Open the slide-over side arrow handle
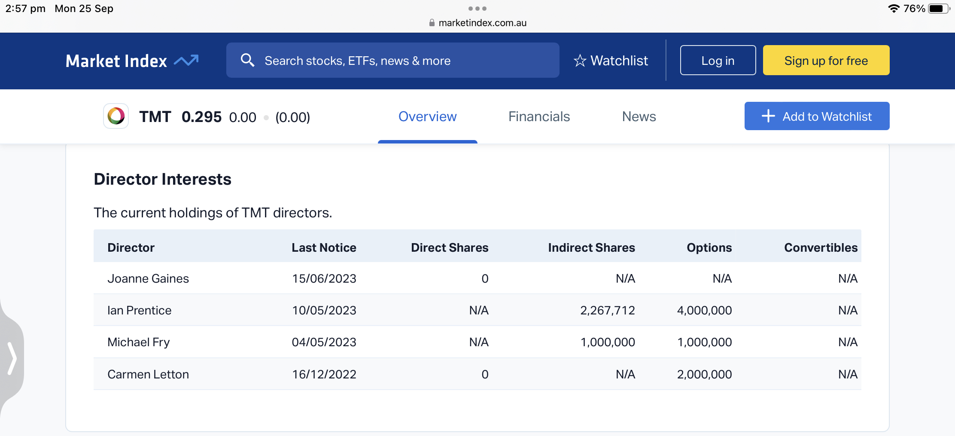955x436 pixels. [12, 358]
